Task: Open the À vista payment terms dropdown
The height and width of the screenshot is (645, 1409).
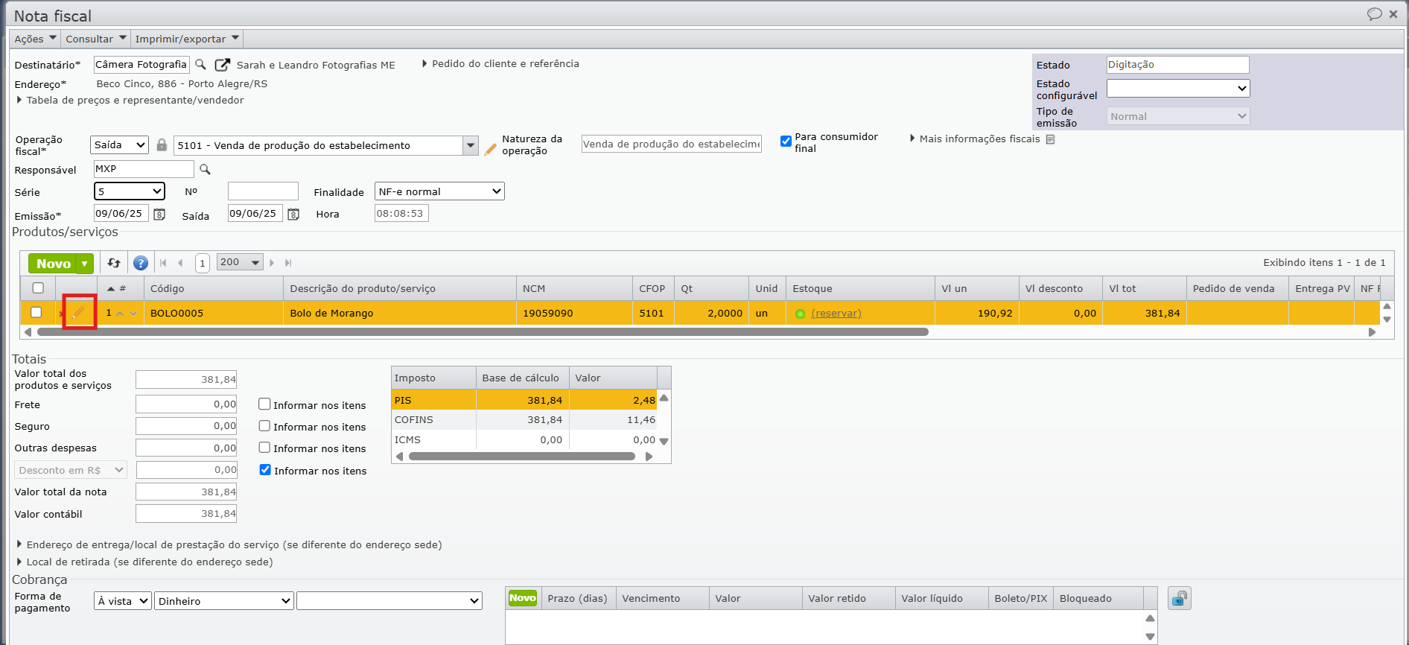Action: pos(123,601)
